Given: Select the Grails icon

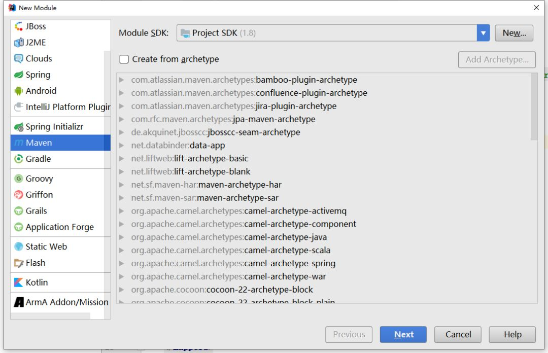Looking at the screenshot, I should coord(19,211).
